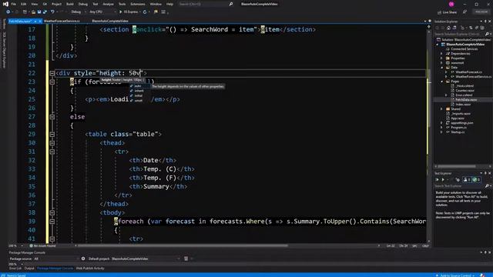The height and width of the screenshot is (277, 493).
Task: Collapse the table element at line 29
Action: [52, 135]
